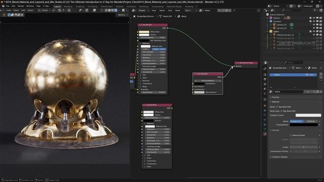This screenshot has width=324, height=182.
Task: Open the viewport Options dropdown
Action: click(x=123, y=15)
